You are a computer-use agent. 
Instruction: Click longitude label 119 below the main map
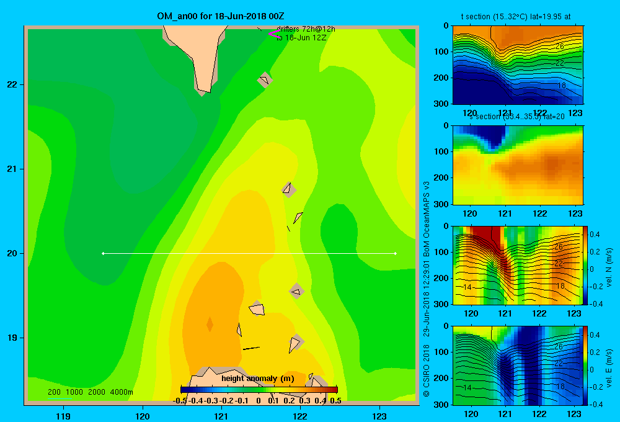pos(63,416)
